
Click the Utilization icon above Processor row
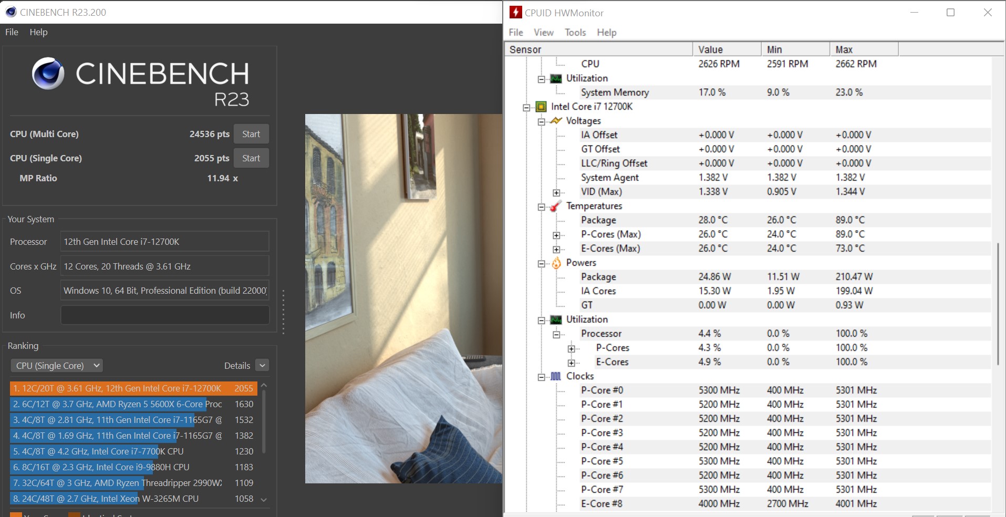556,319
